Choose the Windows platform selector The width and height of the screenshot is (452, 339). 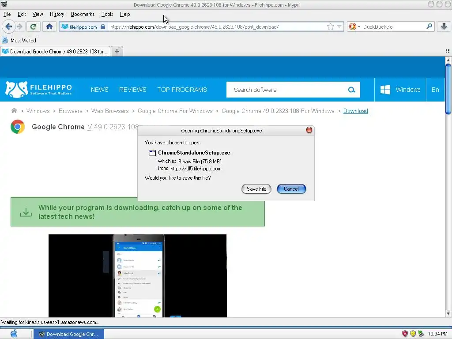[400, 90]
